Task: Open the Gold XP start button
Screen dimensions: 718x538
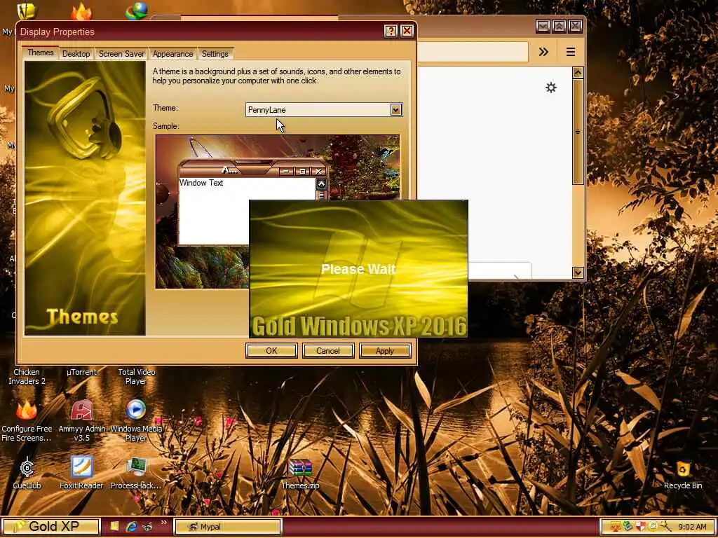Action: tap(50, 527)
